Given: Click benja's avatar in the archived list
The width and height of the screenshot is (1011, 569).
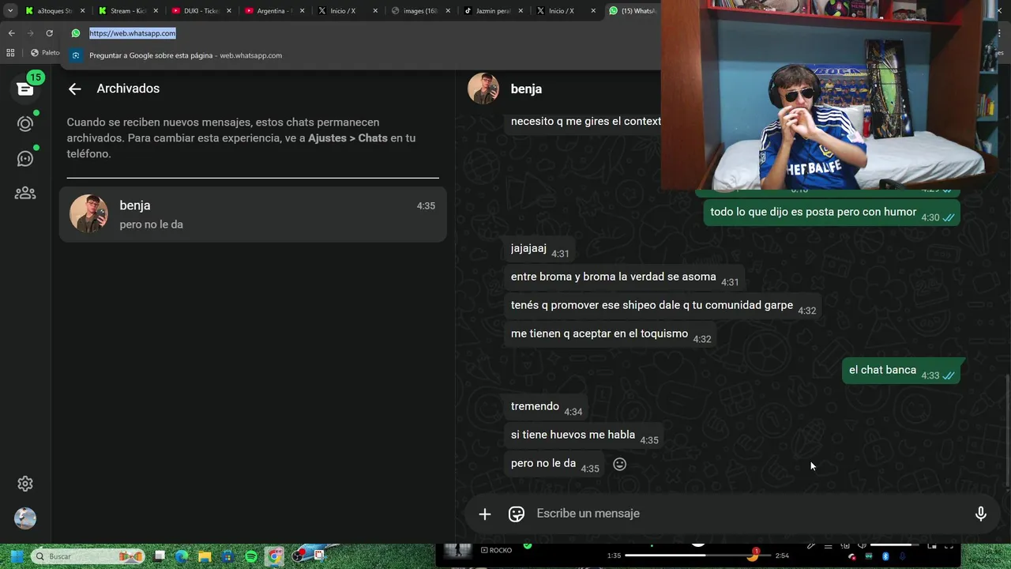Looking at the screenshot, I should (x=88, y=214).
